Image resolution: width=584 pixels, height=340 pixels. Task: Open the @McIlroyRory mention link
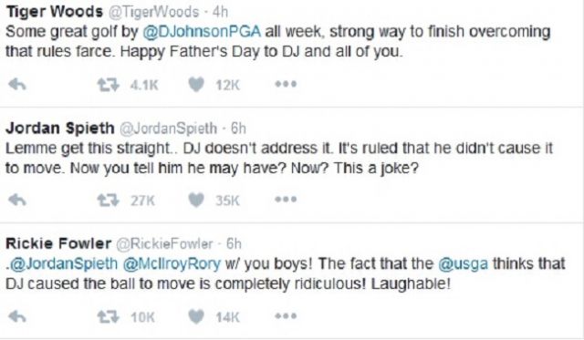click(x=172, y=263)
